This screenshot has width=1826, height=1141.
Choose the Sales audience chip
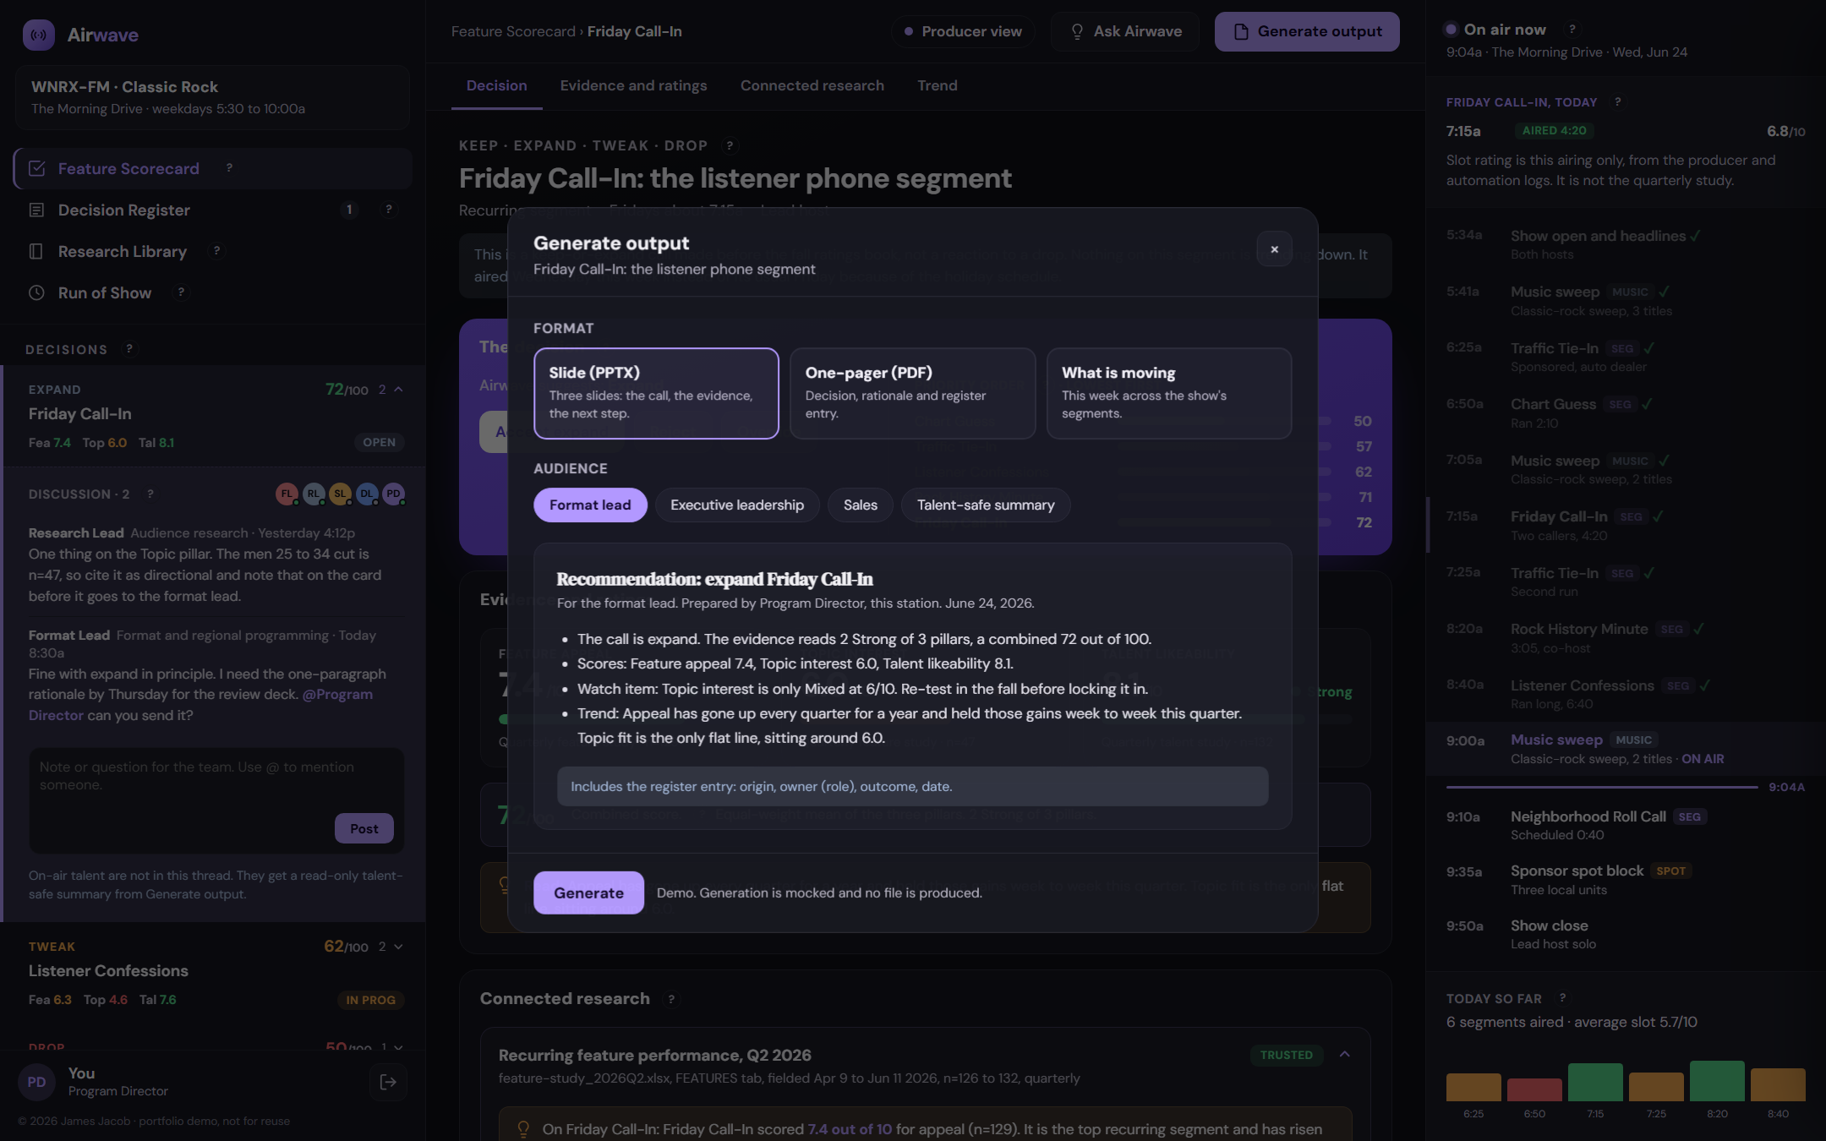(861, 505)
